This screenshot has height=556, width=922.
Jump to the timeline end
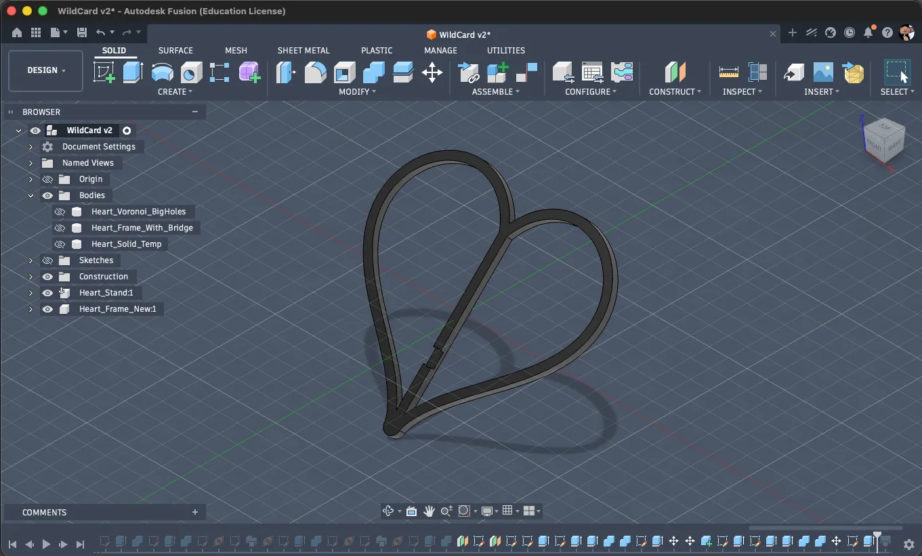(x=80, y=544)
